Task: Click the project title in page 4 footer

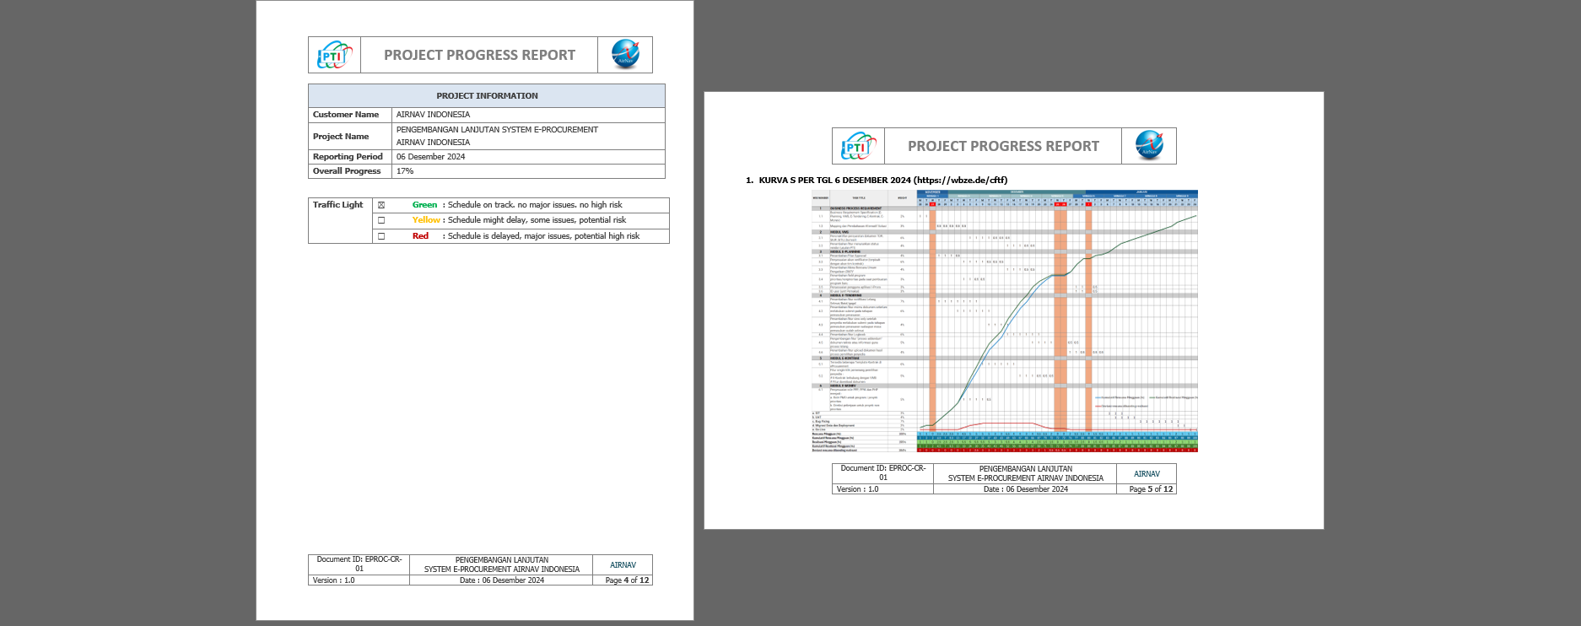Action: click(x=502, y=564)
